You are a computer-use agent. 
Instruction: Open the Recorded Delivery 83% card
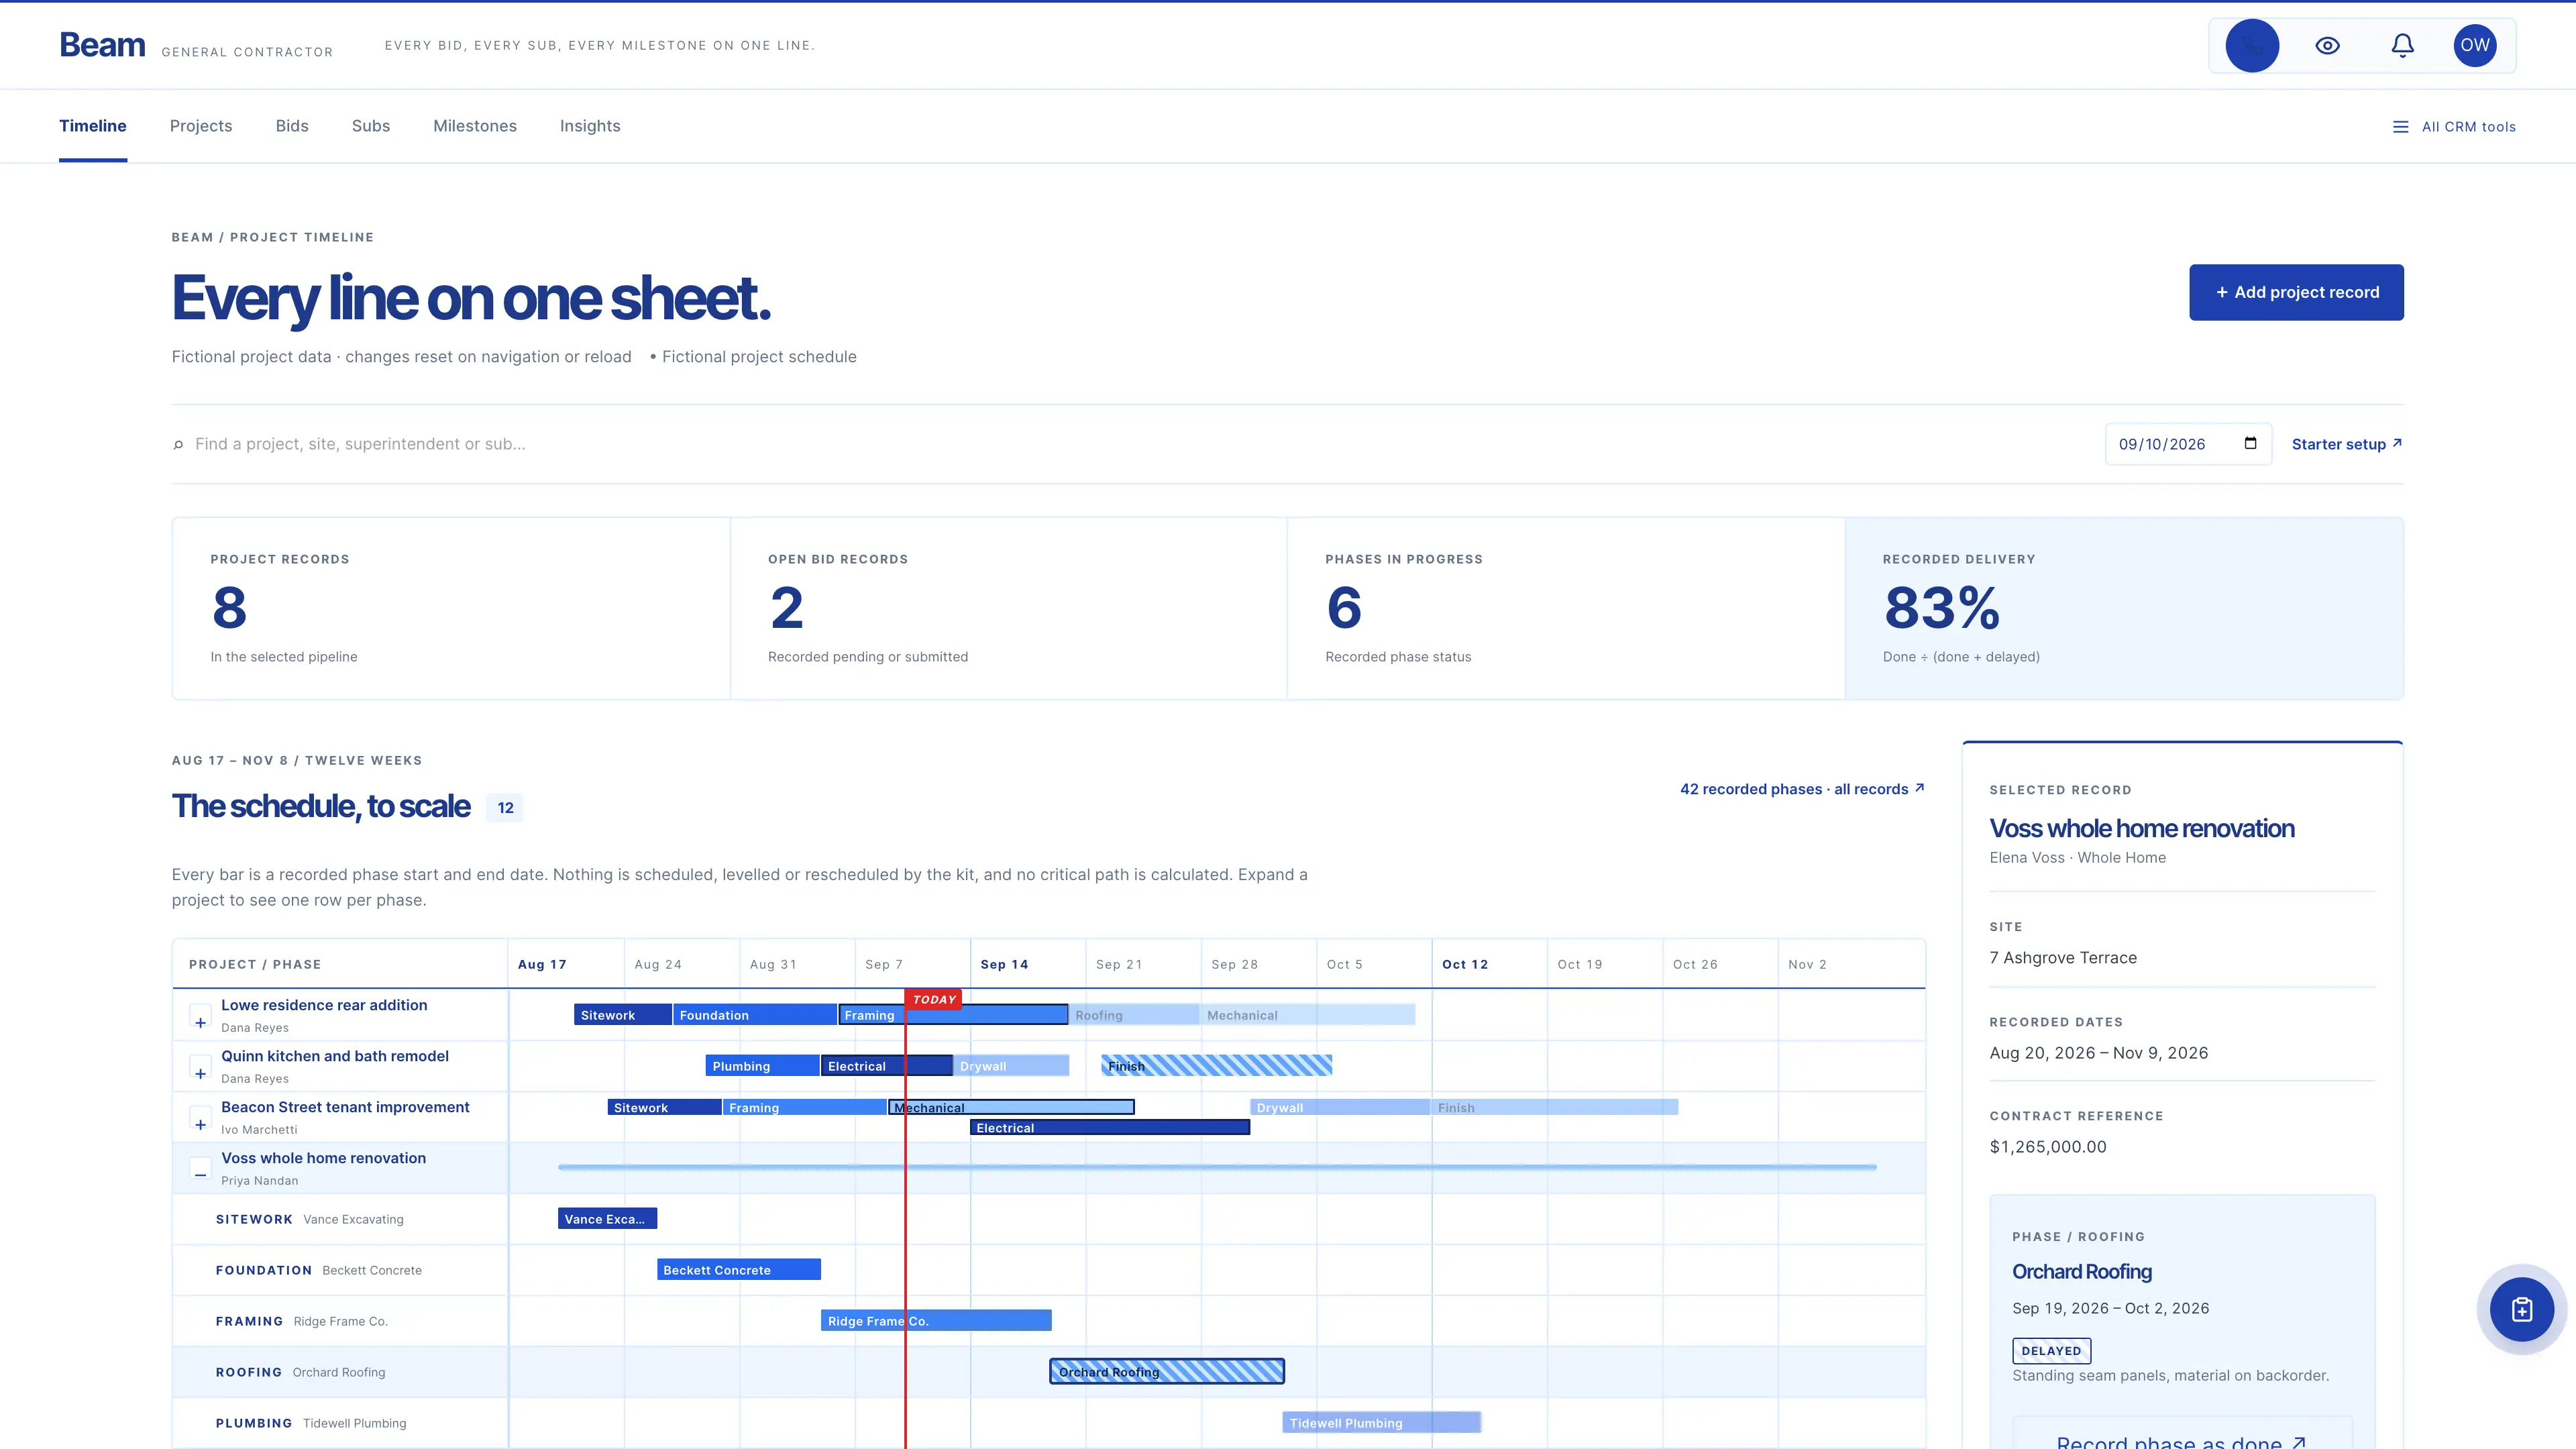tap(2124, 608)
